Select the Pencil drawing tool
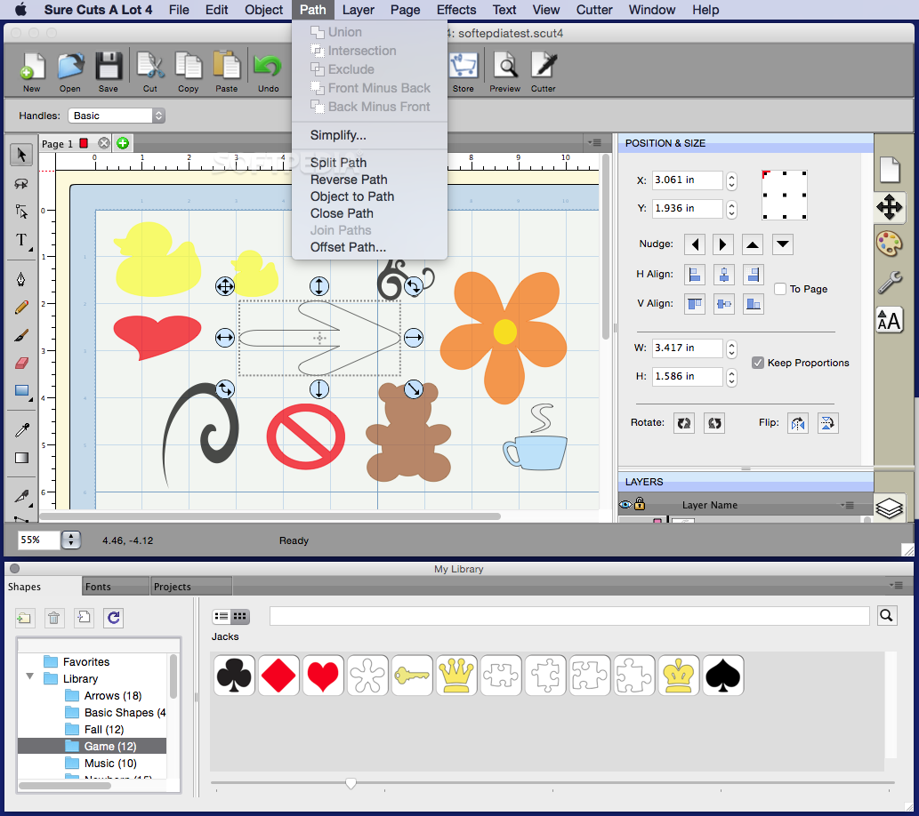This screenshot has width=919, height=816. (x=21, y=307)
